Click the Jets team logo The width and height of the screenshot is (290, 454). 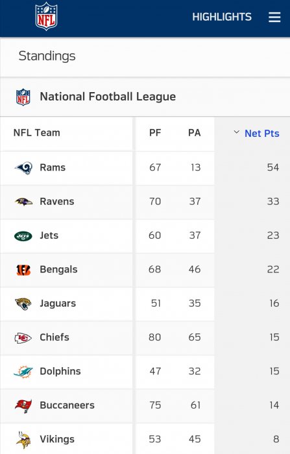point(23,236)
